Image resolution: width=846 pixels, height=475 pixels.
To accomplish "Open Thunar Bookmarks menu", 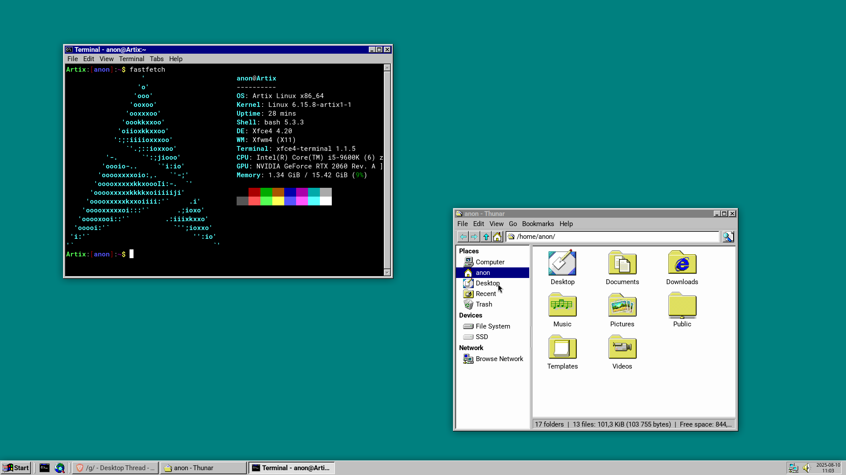I will tap(538, 224).
